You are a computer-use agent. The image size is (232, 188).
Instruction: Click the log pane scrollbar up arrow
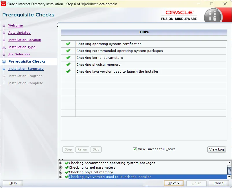coord(229,163)
